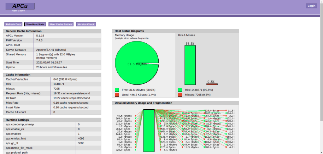
Task: Open the Version Check page
Action: (86, 24)
